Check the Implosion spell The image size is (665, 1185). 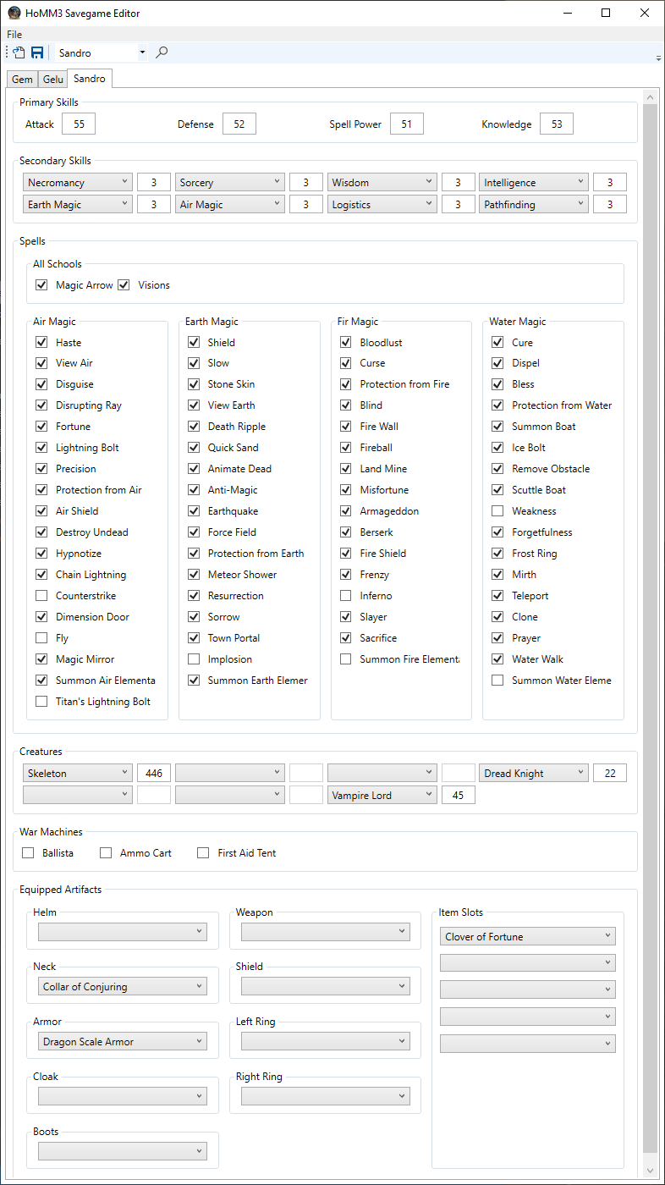click(x=194, y=659)
